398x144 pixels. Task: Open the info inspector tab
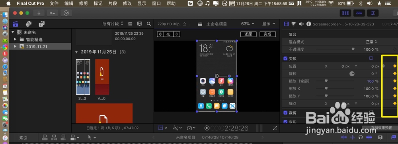309,24
